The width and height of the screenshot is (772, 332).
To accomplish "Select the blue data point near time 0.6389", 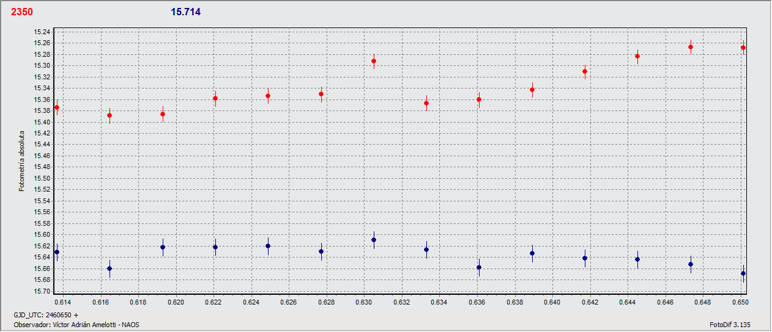I will [x=532, y=253].
